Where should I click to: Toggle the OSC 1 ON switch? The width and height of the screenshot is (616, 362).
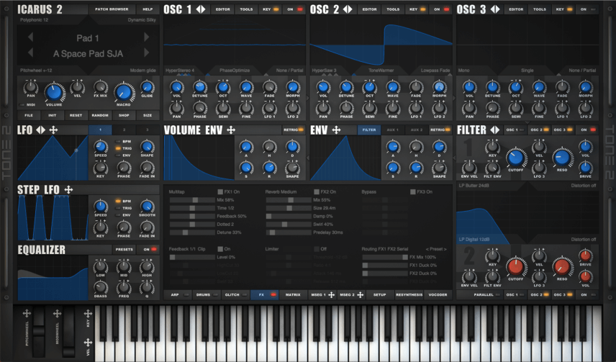[294, 9]
